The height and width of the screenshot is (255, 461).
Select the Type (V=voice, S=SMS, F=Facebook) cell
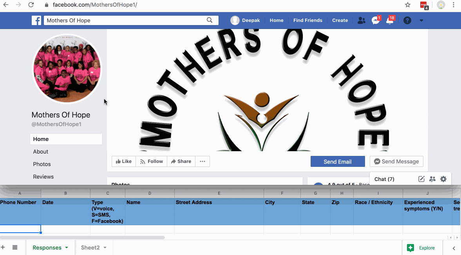tap(108, 212)
